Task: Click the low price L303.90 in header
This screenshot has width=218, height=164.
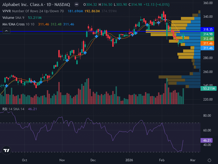Action: pyautogui.click(x=120, y=5)
